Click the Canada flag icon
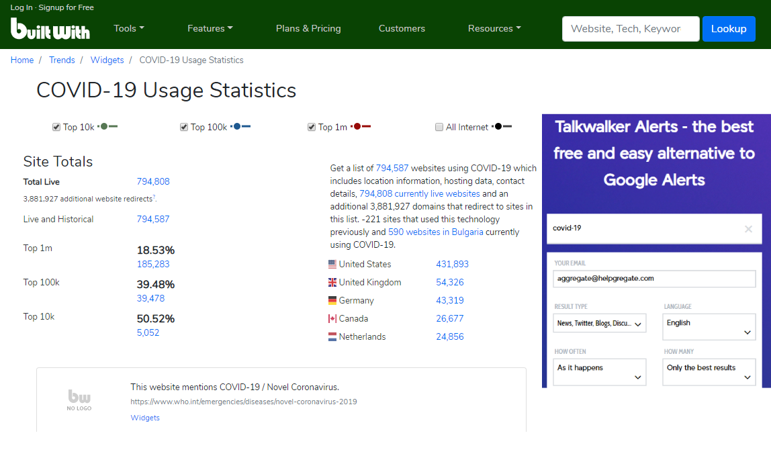Image resolution: width=771 pixels, height=460 pixels. (x=332, y=319)
